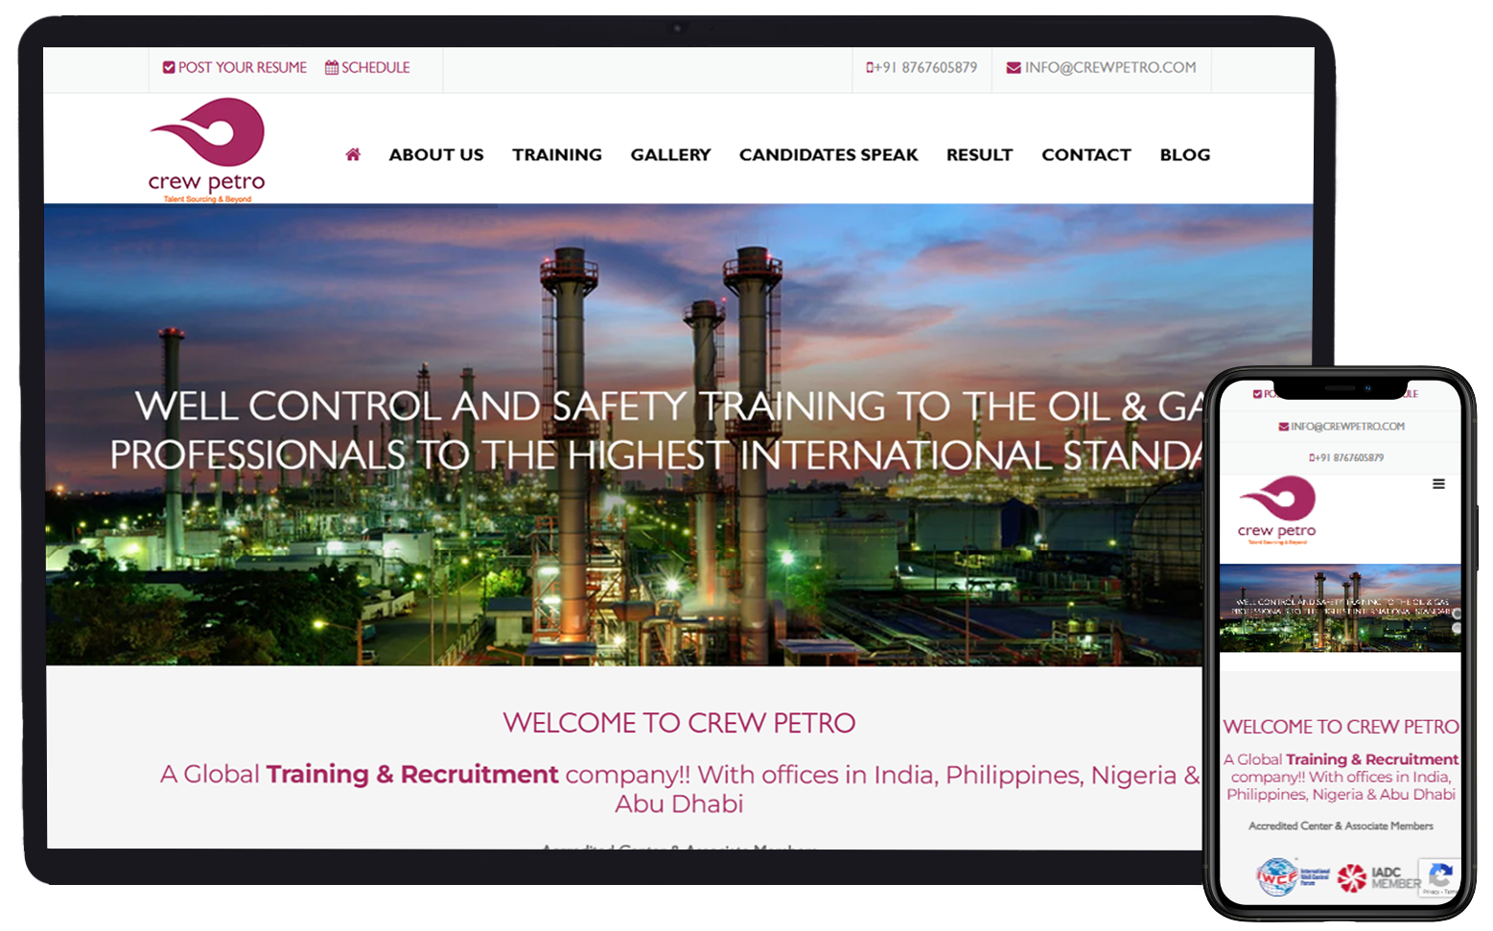The height and width of the screenshot is (931, 1493).
Task: Navigate to the Contact page
Action: coord(1085,154)
